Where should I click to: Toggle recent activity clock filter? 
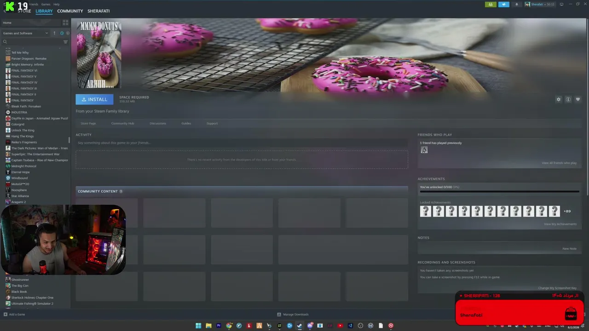point(62,33)
